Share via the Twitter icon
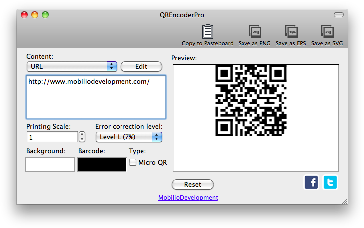The height and width of the screenshot is (228, 364). pos(330,183)
